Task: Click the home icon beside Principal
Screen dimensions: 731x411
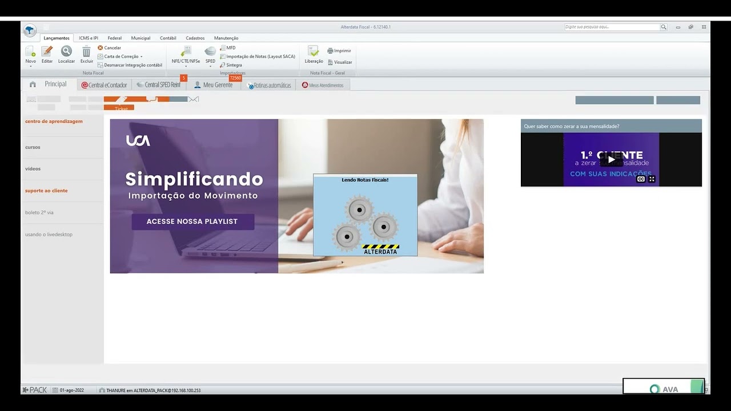Action: pos(33,84)
